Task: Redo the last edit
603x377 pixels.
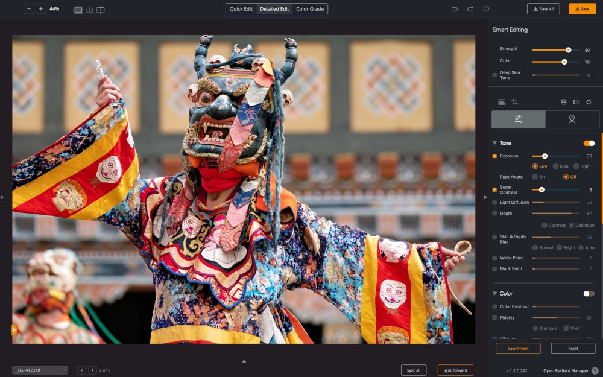Action: click(470, 9)
